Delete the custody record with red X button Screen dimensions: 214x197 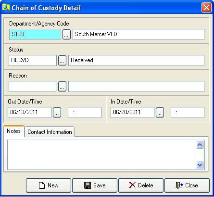141,185
